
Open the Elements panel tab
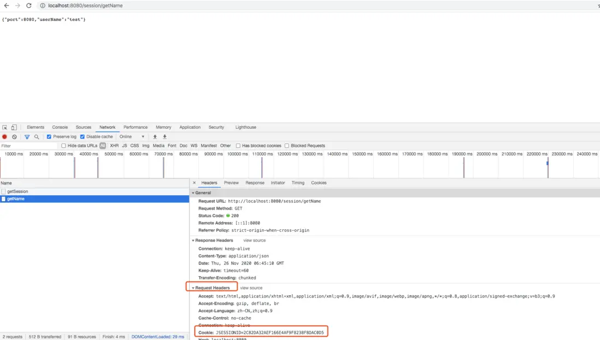tap(36, 127)
